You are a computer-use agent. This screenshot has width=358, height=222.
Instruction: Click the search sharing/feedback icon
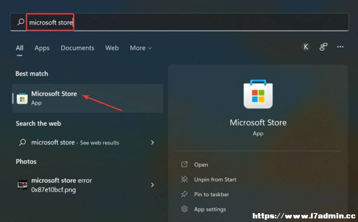tap(323, 47)
